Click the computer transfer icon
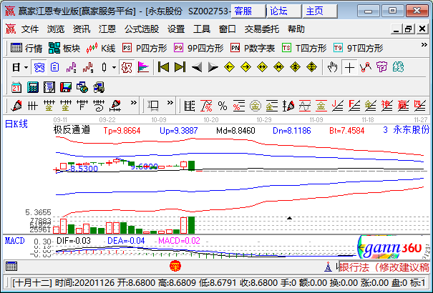The width and height of the screenshot is (433, 293). (x=99, y=87)
